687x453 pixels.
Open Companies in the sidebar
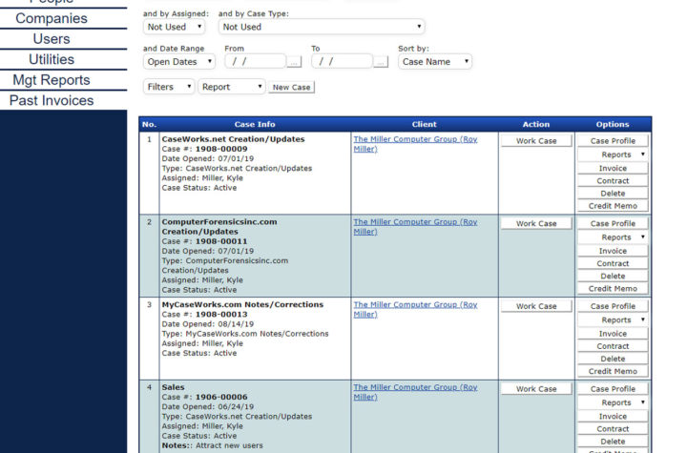tap(52, 18)
